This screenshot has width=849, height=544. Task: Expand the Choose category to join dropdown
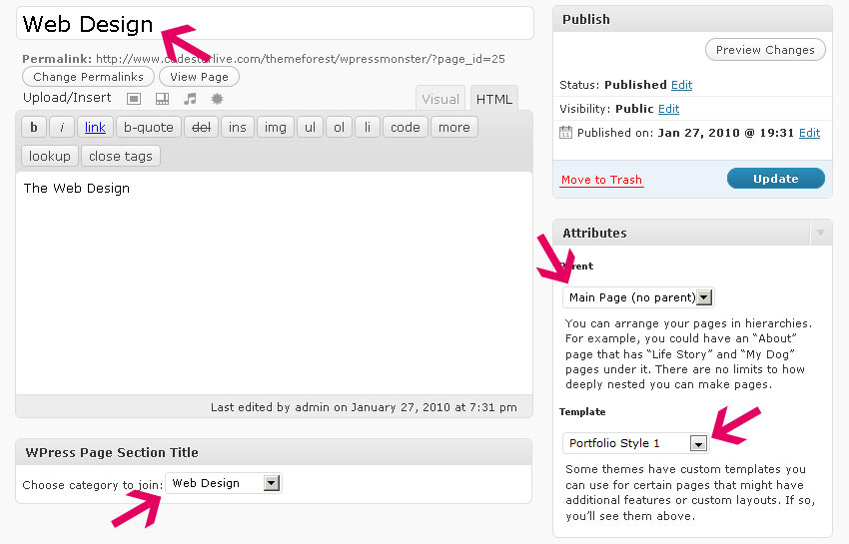pos(270,483)
